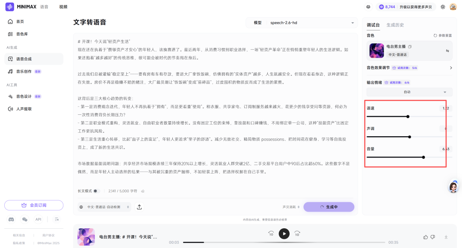Play the generated audio

tap(284, 234)
